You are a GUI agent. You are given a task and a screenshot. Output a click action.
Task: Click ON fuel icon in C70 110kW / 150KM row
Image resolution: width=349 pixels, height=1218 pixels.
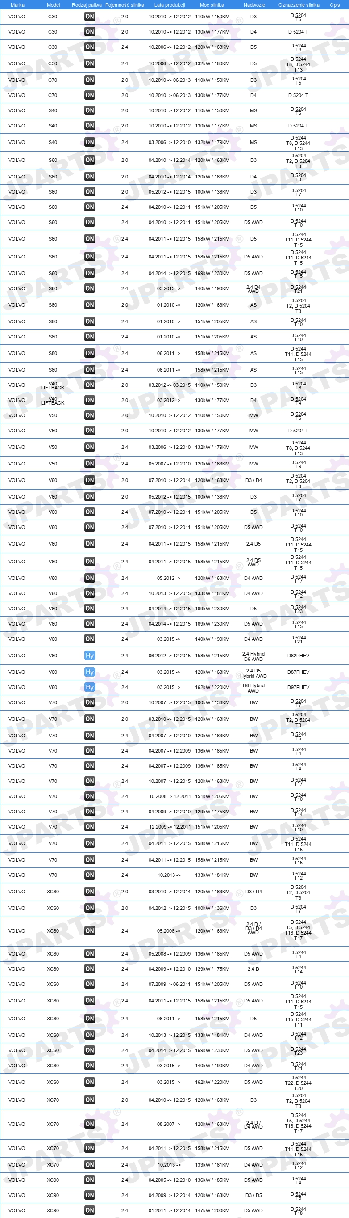point(90,80)
